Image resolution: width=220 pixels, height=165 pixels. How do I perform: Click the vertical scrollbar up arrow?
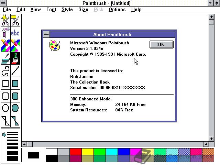(x=211, y=17)
